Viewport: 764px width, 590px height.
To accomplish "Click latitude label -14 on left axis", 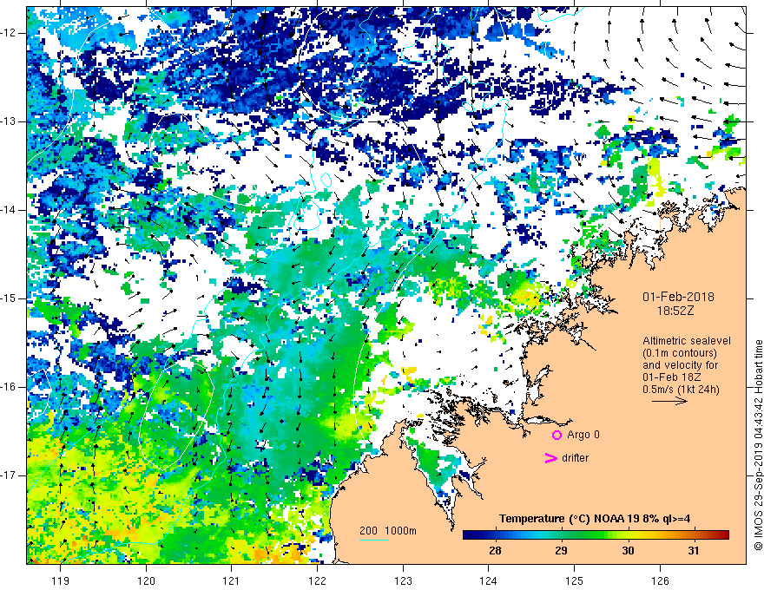I will click(x=9, y=210).
